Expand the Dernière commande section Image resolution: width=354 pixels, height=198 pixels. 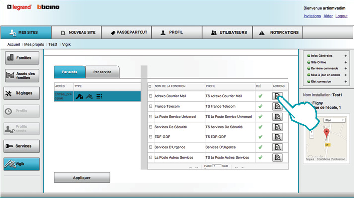(x=346, y=68)
